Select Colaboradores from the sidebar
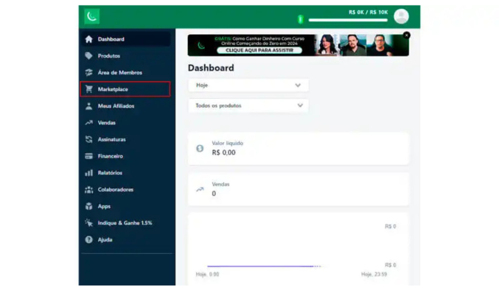 click(x=115, y=190)
